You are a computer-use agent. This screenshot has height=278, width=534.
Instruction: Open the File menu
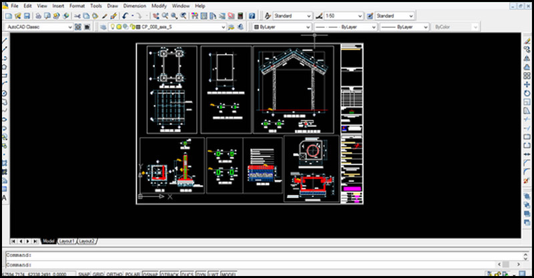click(x=15, y=6)
